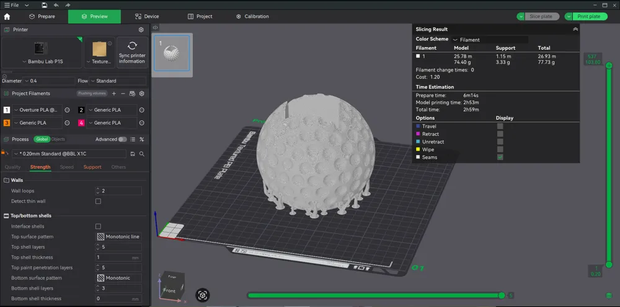Open Top surface pattern dropdown

pos(118,236)
